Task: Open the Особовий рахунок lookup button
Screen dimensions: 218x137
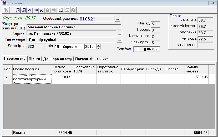Action: (118, 19)
